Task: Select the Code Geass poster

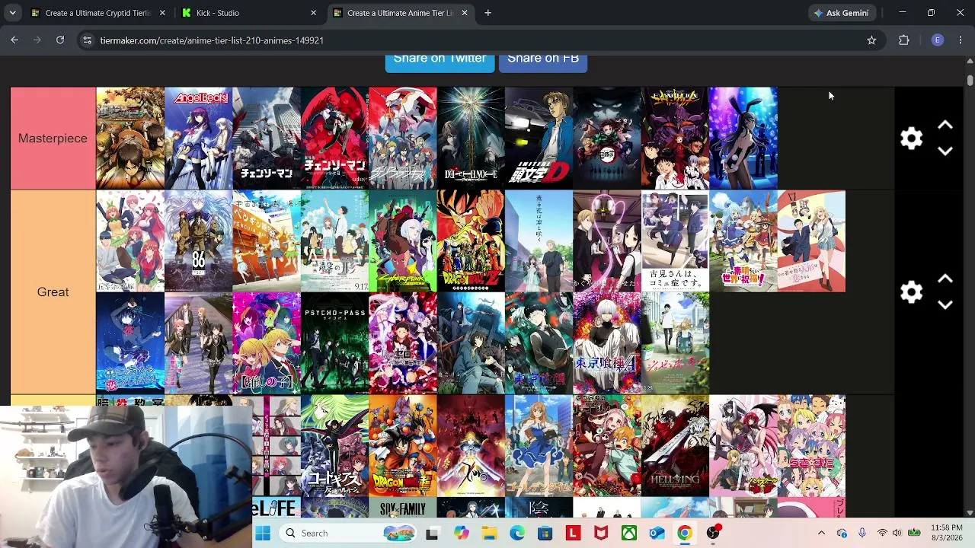Action: pyautogui.click(x=334, y=446)
